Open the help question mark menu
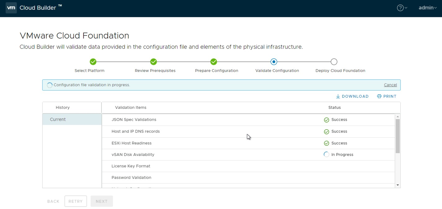The image size is (442, 209). point(400,8)
